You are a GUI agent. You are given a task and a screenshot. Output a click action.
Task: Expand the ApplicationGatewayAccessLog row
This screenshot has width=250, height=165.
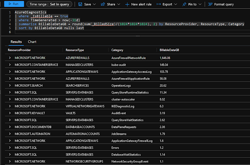point(10,72)
